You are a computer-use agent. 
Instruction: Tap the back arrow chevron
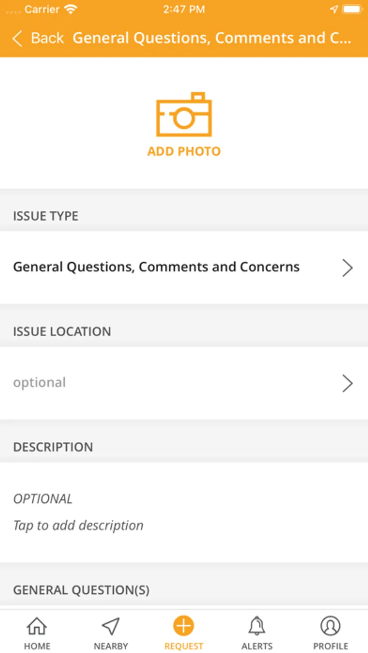click(17, 38)
